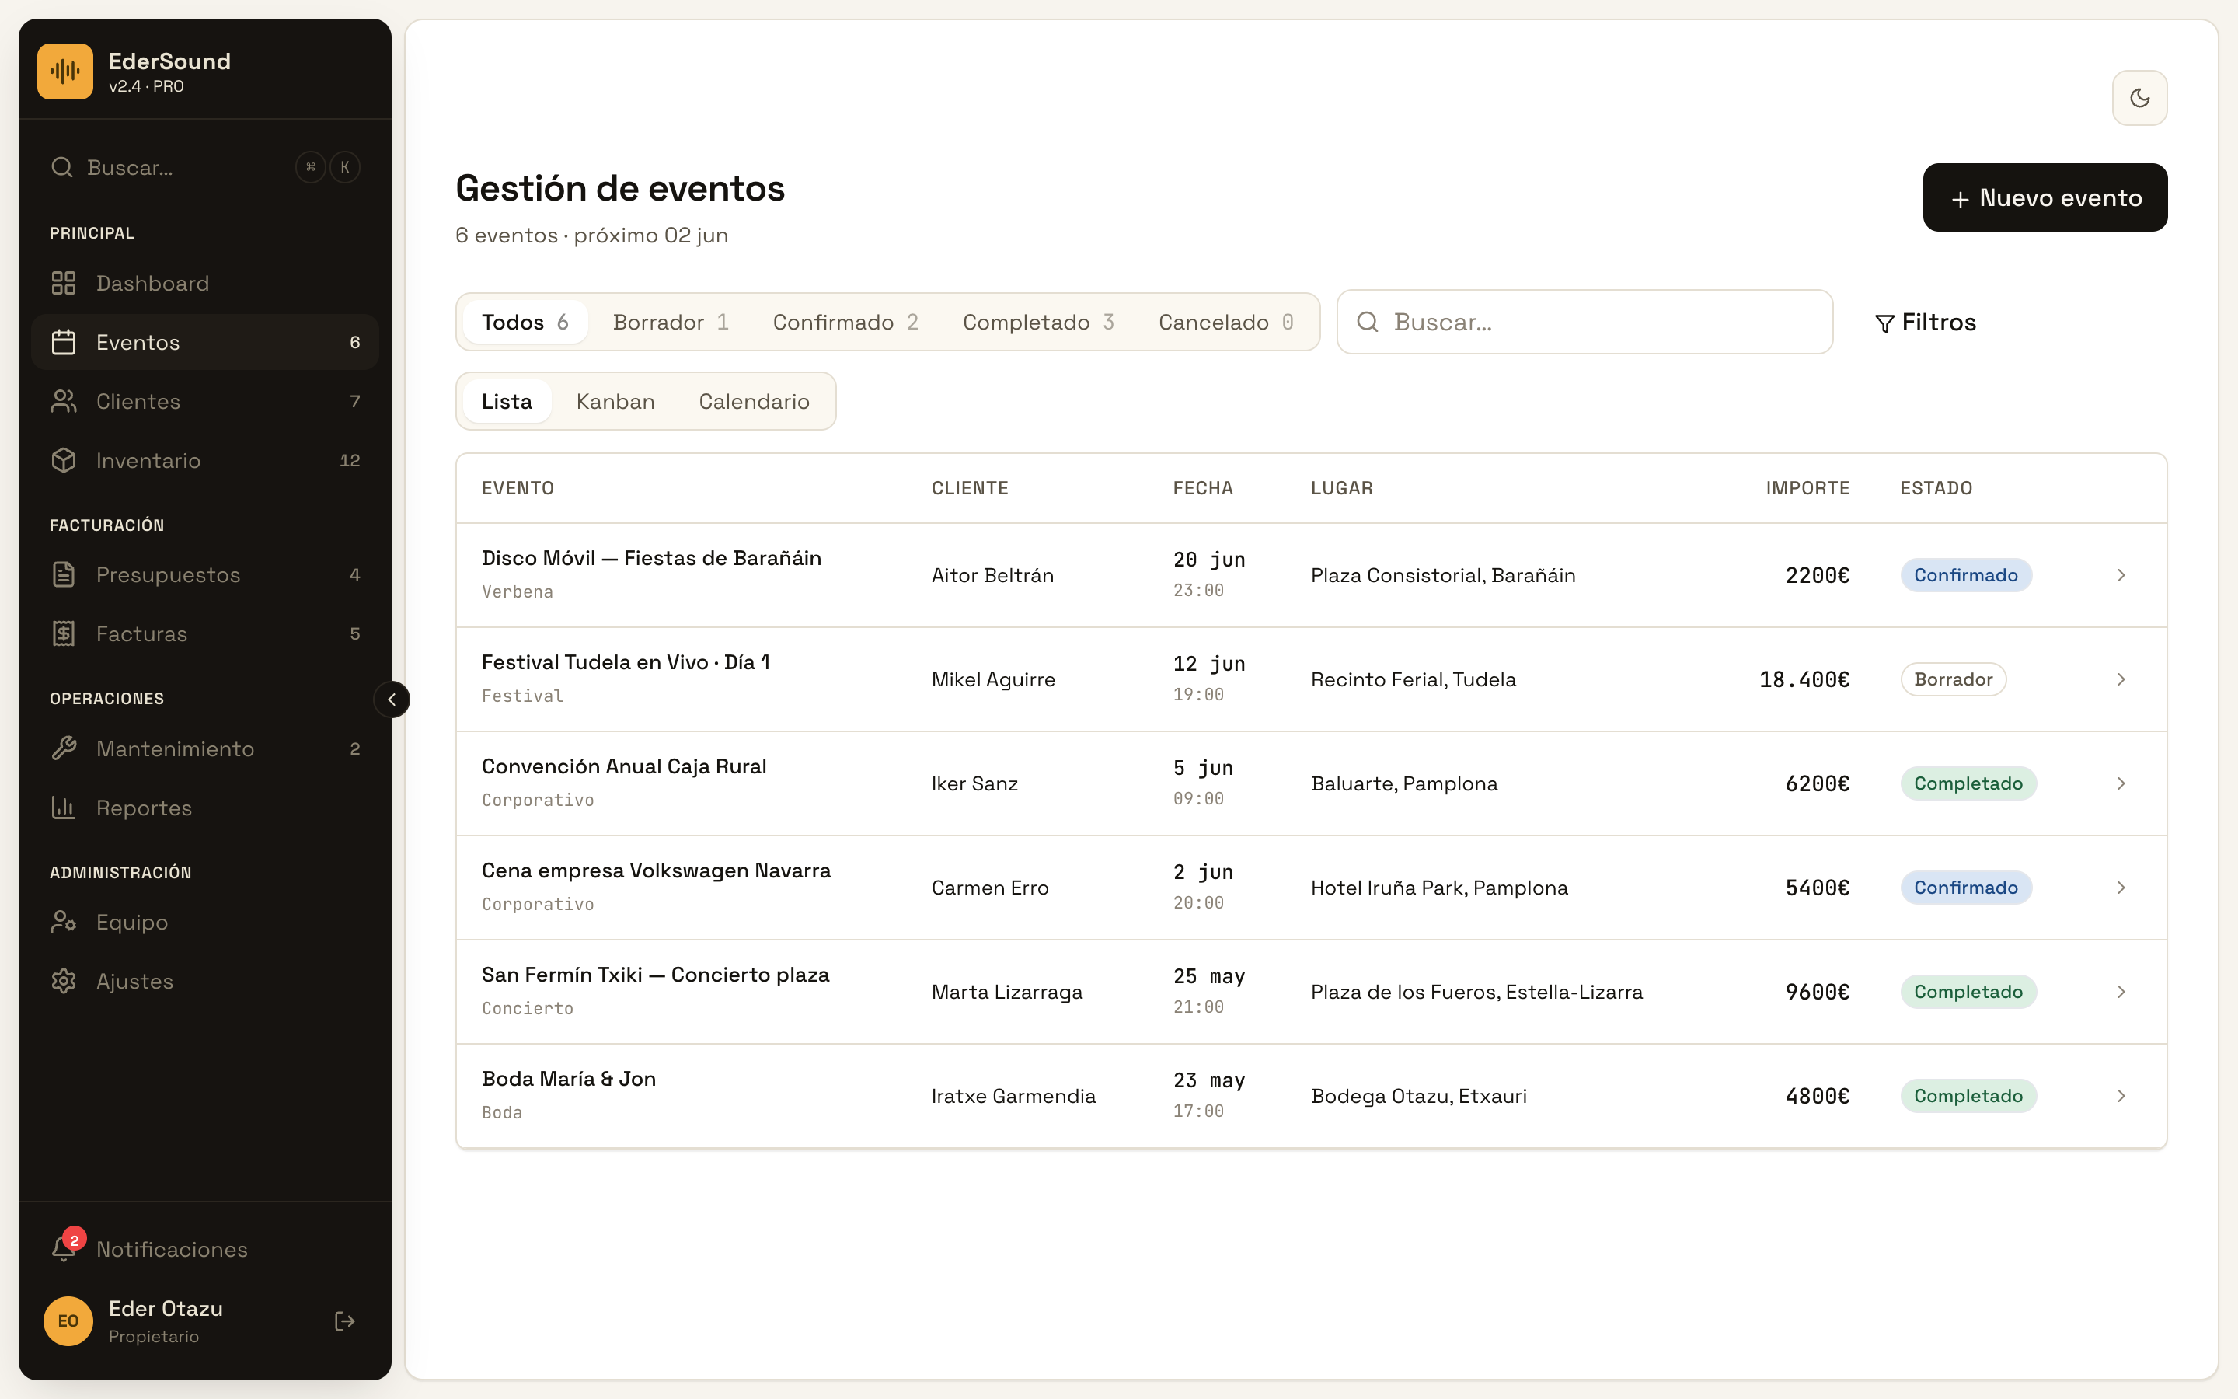Click the EderSound waveform logo

[64, 72]
